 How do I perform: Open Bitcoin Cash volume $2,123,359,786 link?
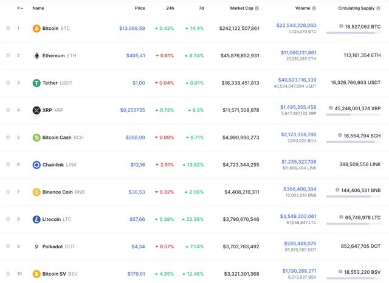(x=298, y=135)
